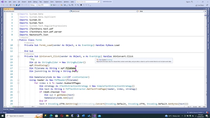Click the Save file toolbar icon
Viewport: 210px width, 118px height.
tap(17, 5)
